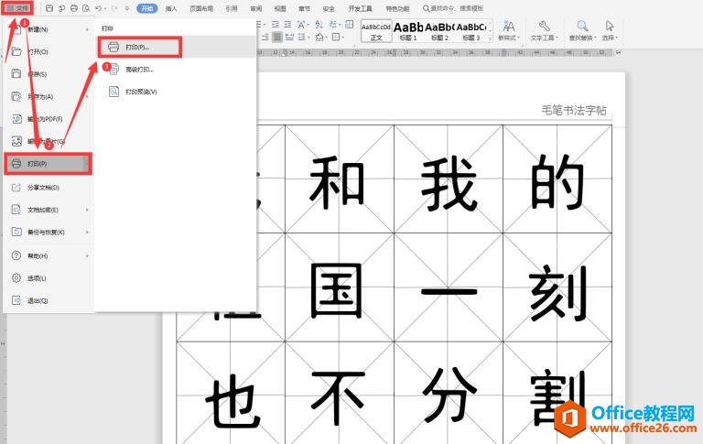Click the save icon in quick access toolbar
Image resolution: width=703 pixels, height=444 pixels.
point(49,8)
